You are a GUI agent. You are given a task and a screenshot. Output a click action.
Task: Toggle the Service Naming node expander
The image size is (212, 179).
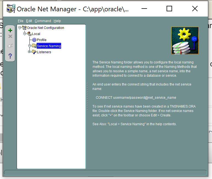point(29,46)
